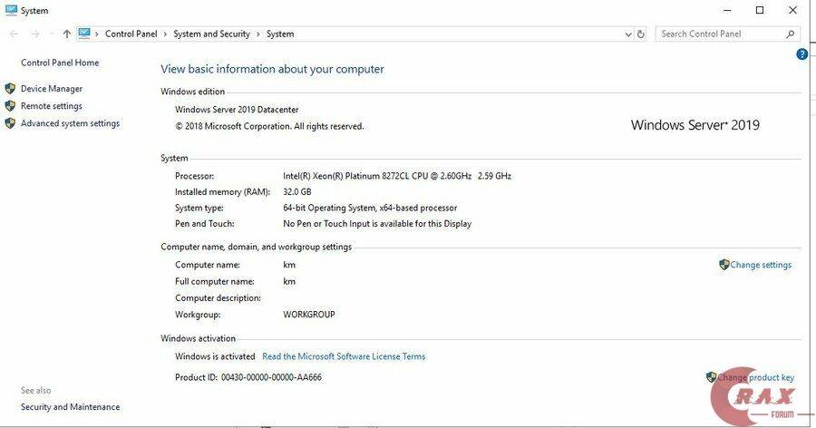
Task: Select the Control Panel breadcrumb item
Action: click(x=131, y=34)
